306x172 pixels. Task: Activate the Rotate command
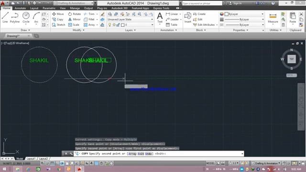point(75,14)
